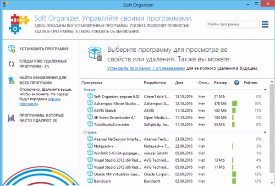Click the AKVIS Sketch 11% rating bar
Viewport: 275px width, 186px height.
tap(234, 110)
